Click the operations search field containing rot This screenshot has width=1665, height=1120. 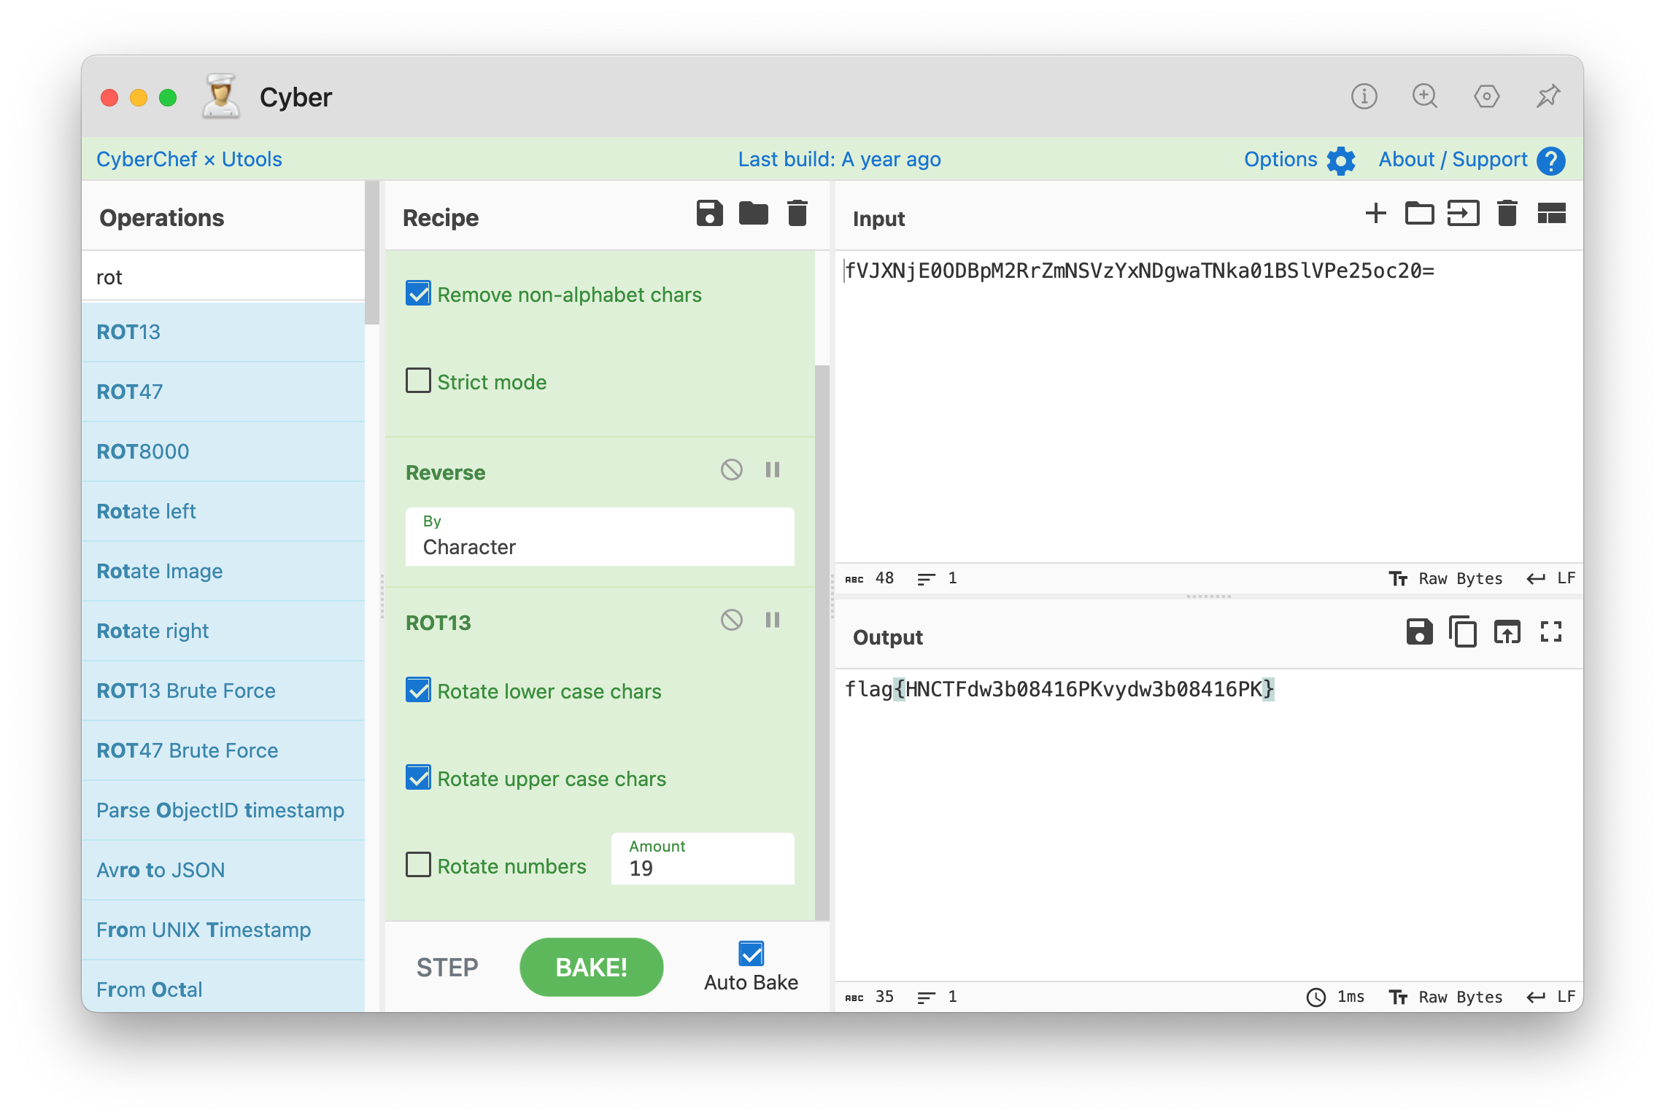pos(223,277)
